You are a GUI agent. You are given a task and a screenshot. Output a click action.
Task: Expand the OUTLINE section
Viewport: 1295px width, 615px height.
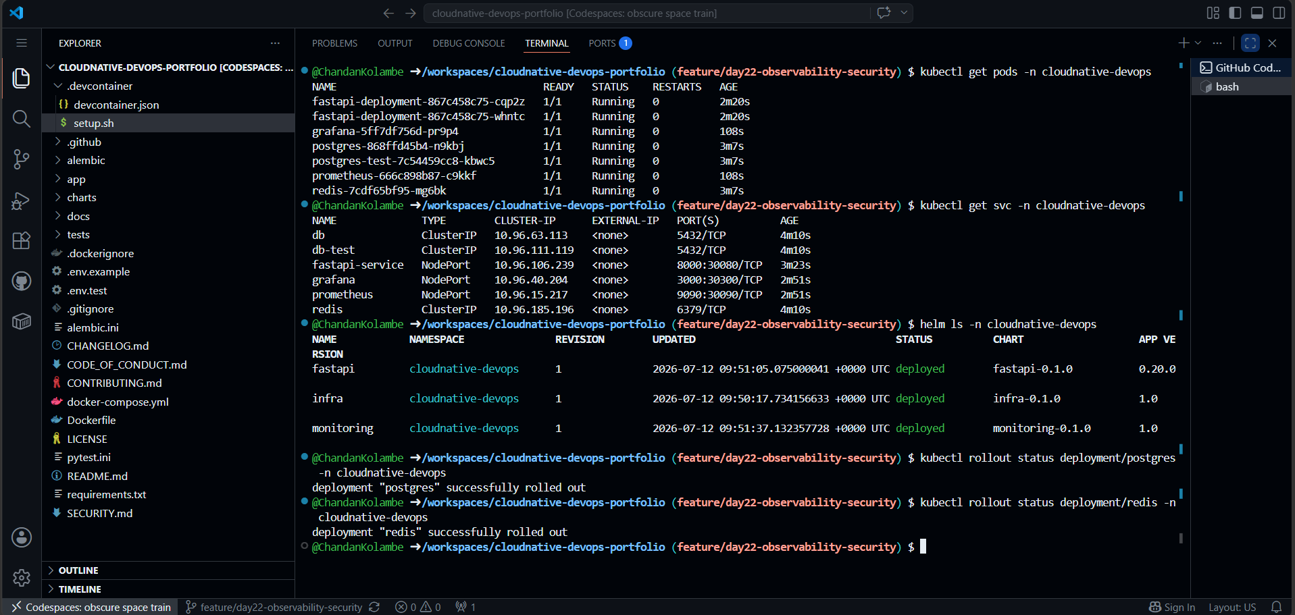point(168,570)
